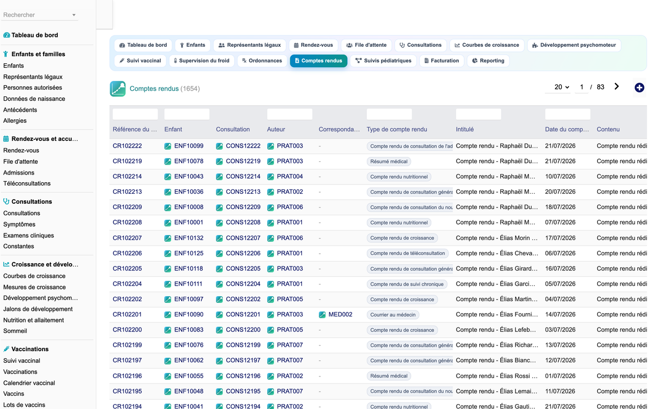
Task: Click Vaccinations syringe sidebar icon
Action: [x=6, y=349]
